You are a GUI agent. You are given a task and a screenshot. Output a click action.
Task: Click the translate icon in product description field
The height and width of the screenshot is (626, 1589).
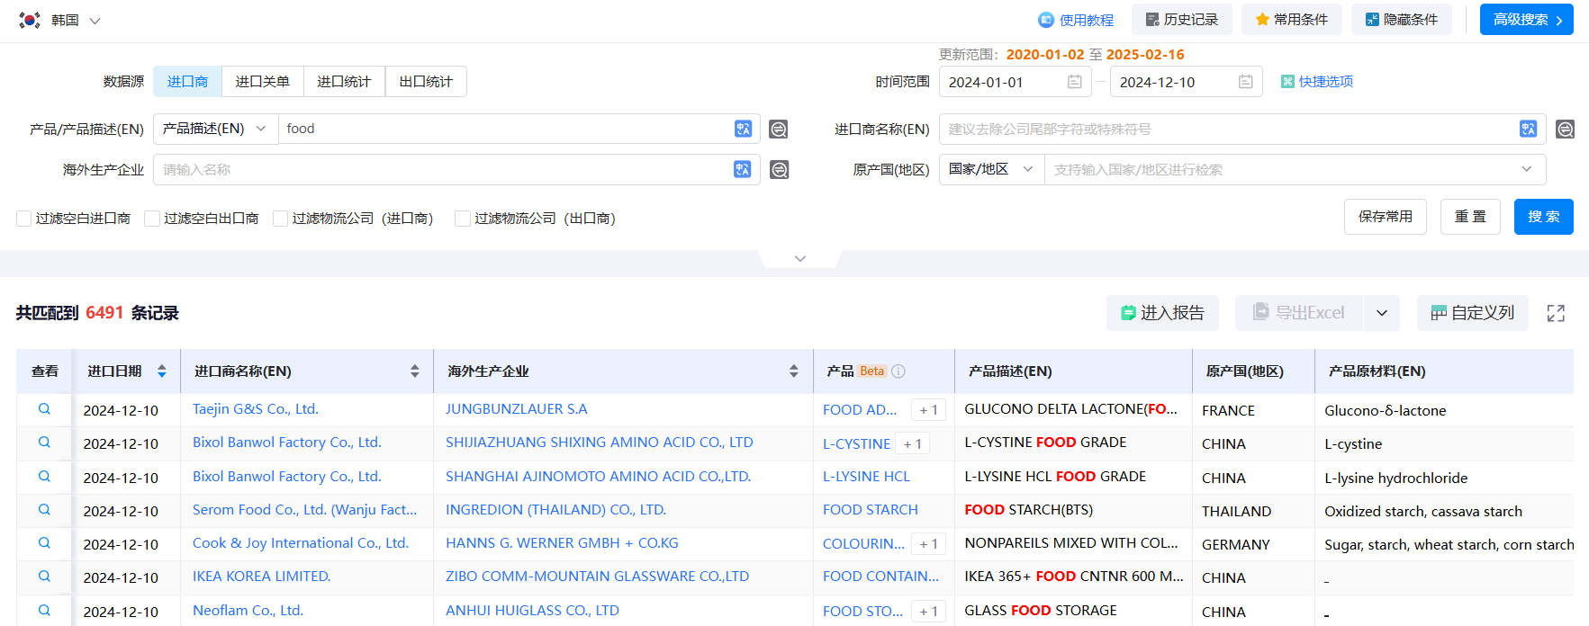click(x=743, y=129)
